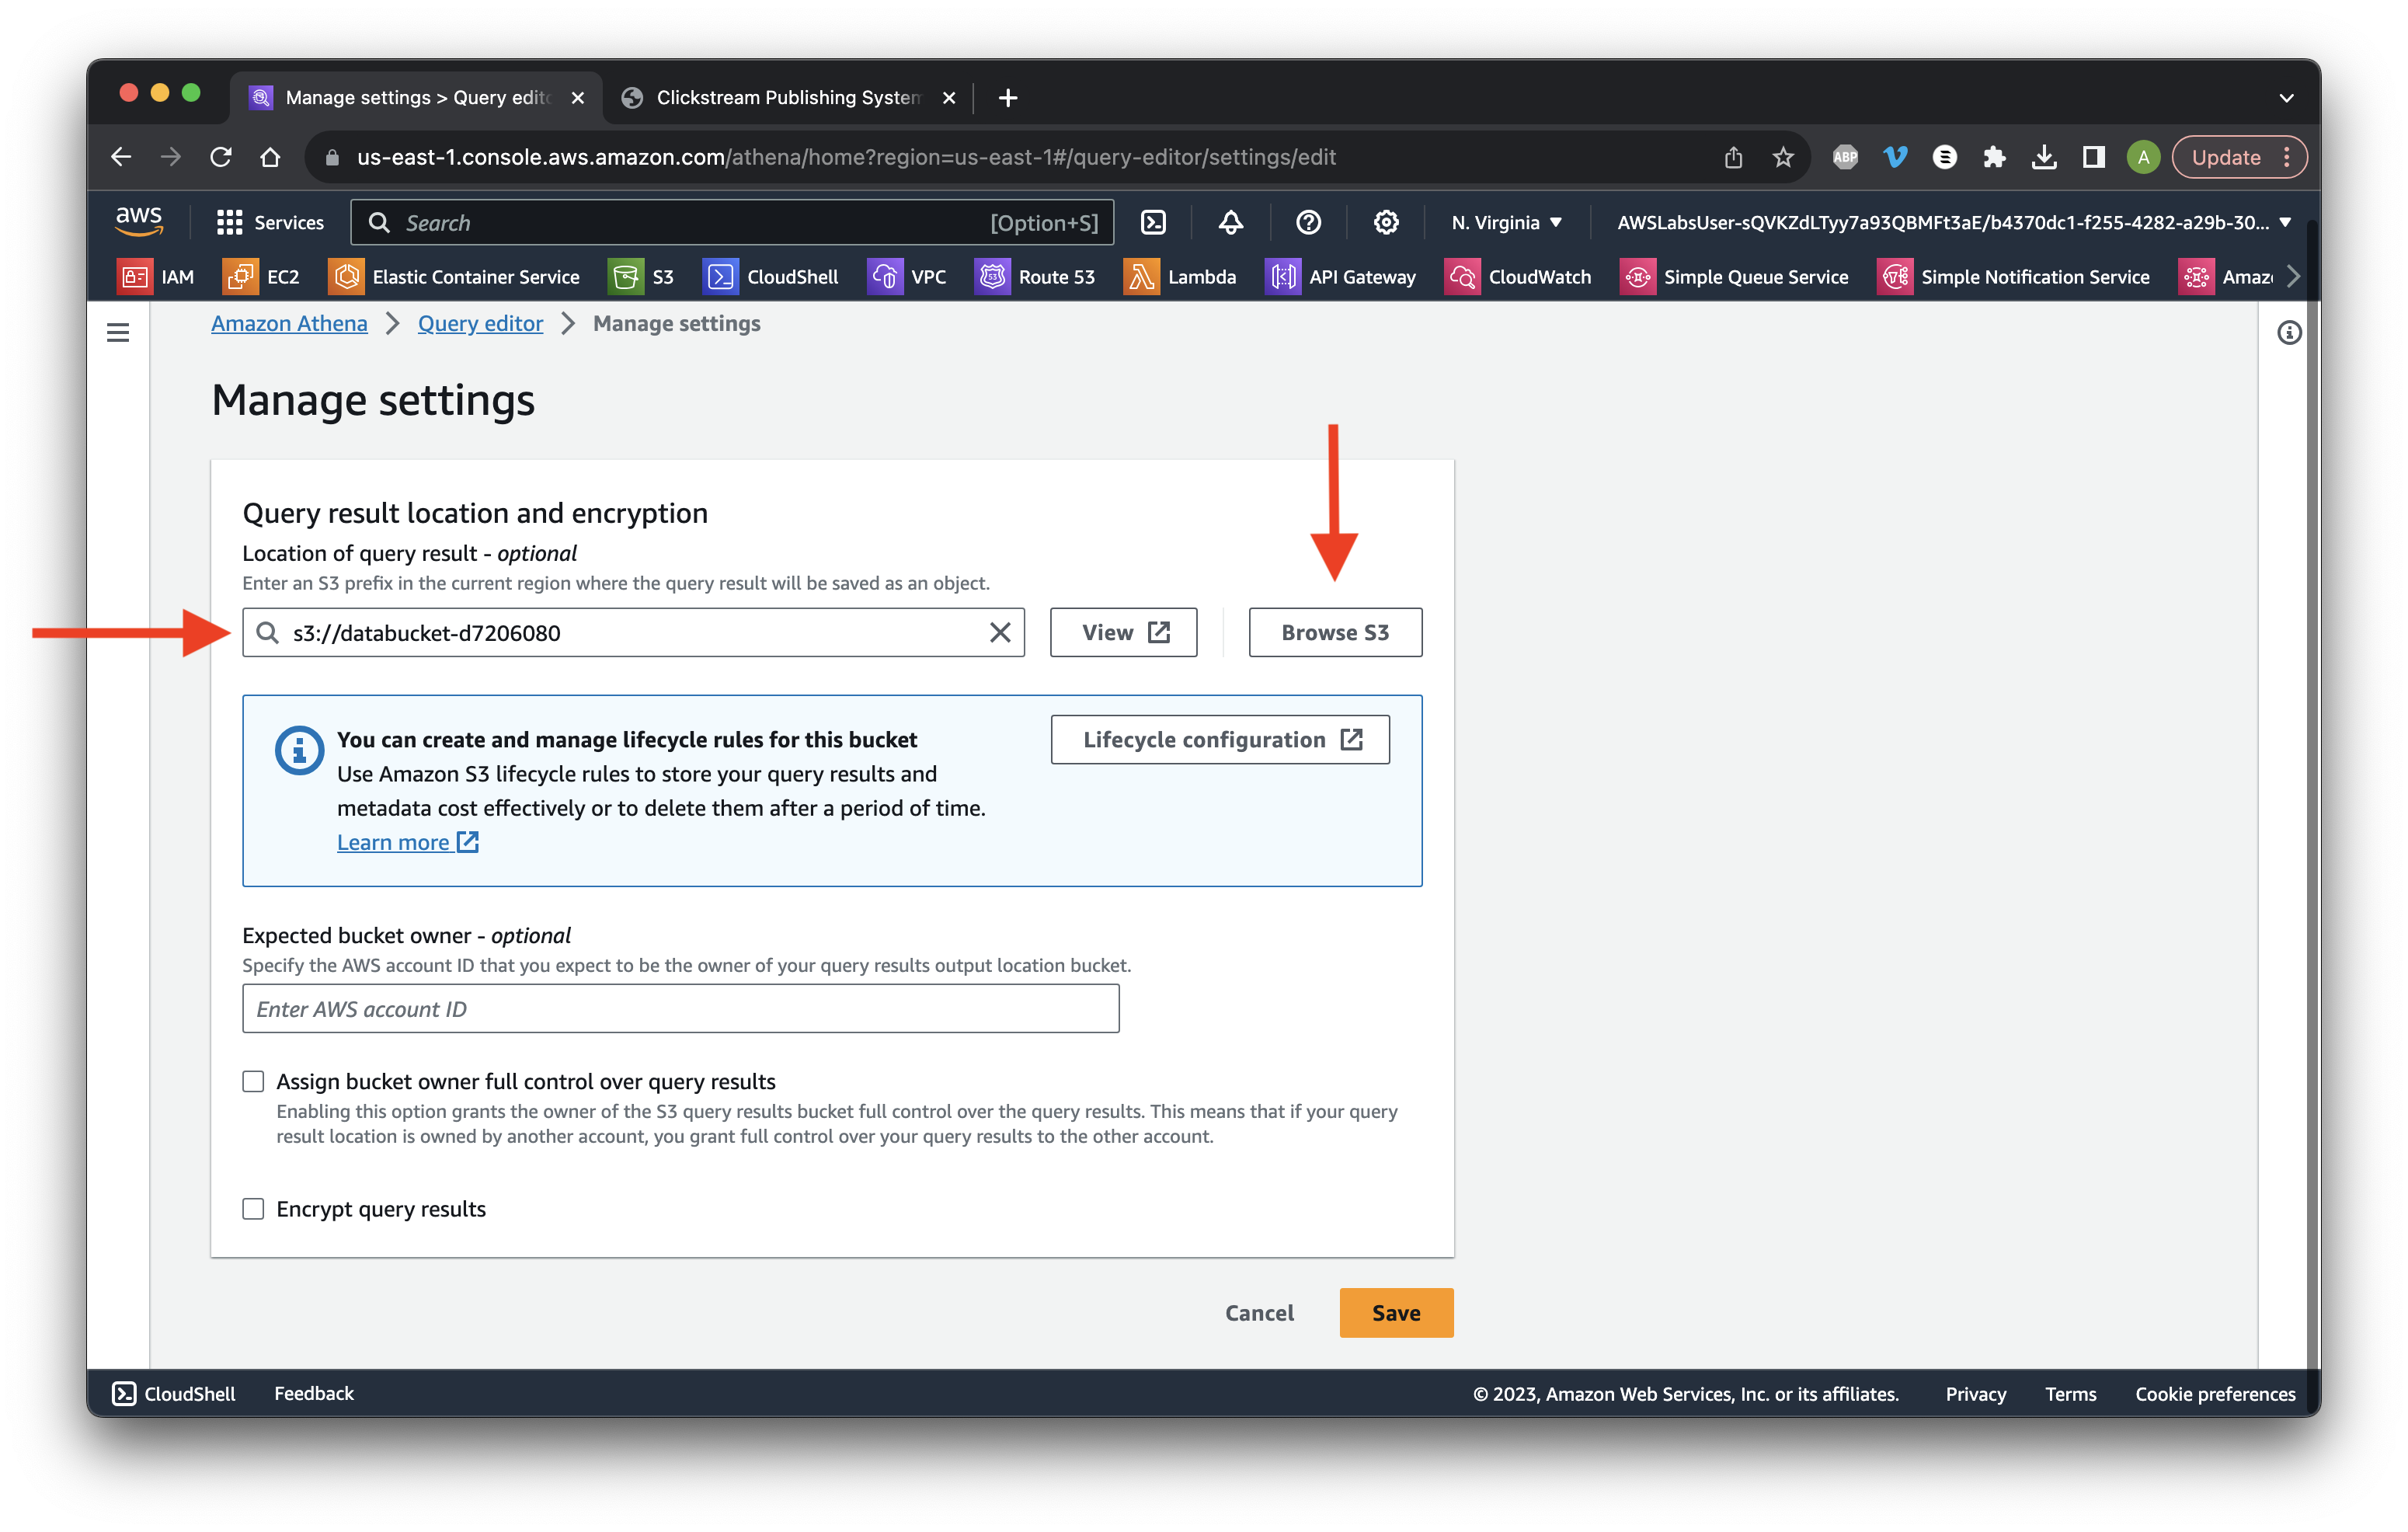The width and height of the screenshot is (2408, 1532).
Task: Toggle the browser side panel icon
Action: click(2093, 157)
